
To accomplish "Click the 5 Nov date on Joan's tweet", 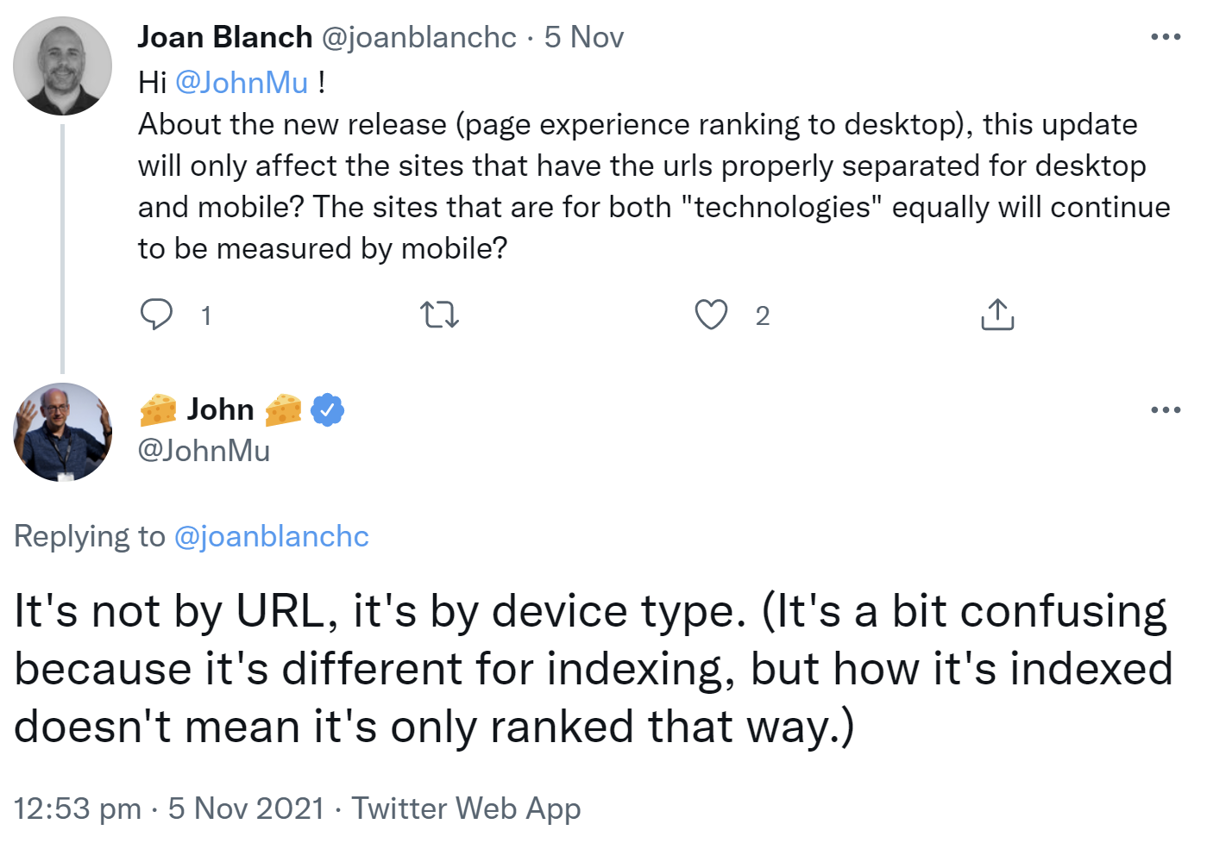I will pyautogui.click(x=583, y=37).
